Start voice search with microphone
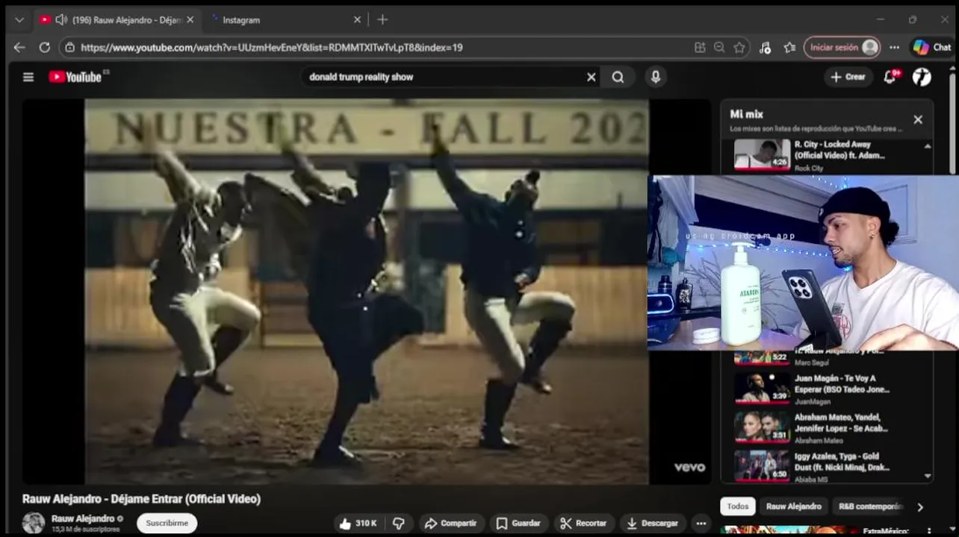 656,77
